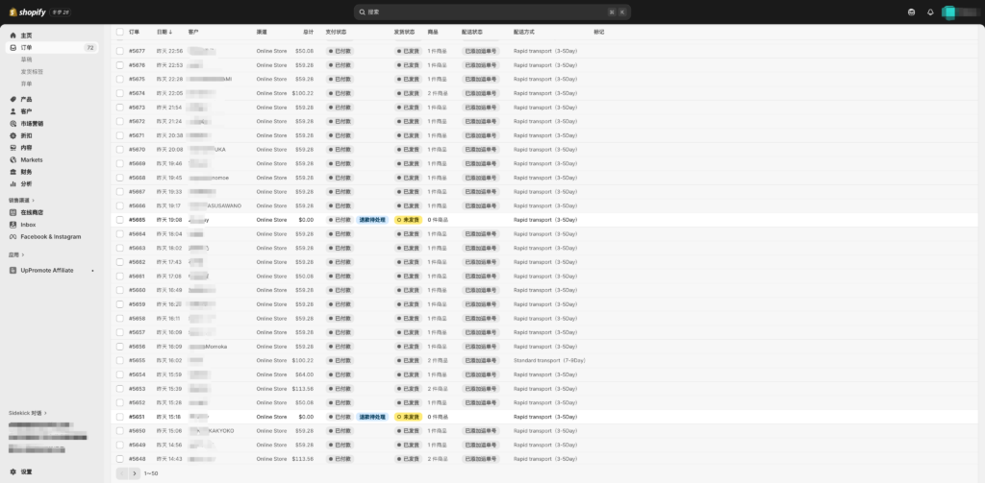Click the icon left of the bell
This screenshot has height=483, width=985.
click(x=912, y=12)
